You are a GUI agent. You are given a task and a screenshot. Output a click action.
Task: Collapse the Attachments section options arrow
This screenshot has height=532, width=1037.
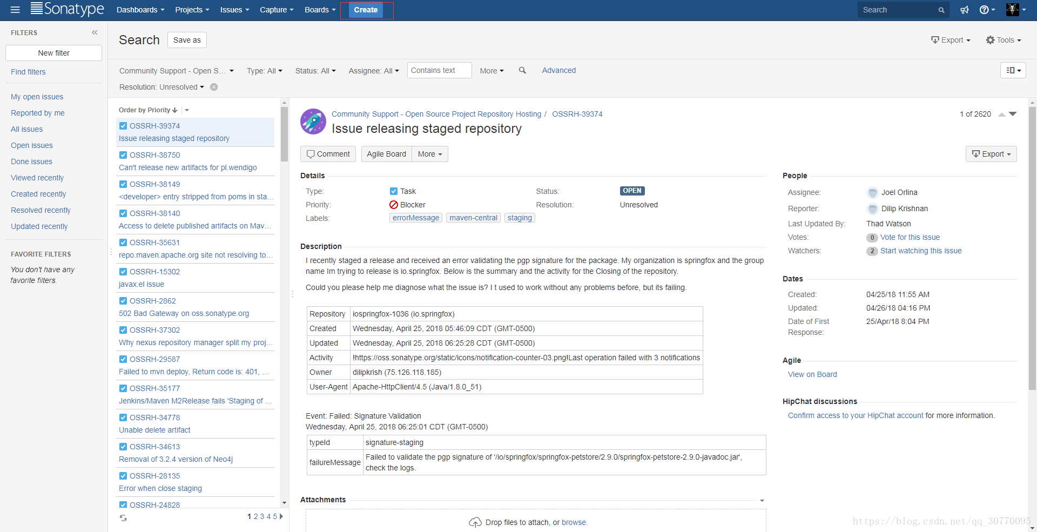point(762,501)
